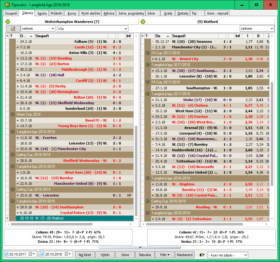Click green circle beside Wolverhampton Wanderers

point(8,22)
